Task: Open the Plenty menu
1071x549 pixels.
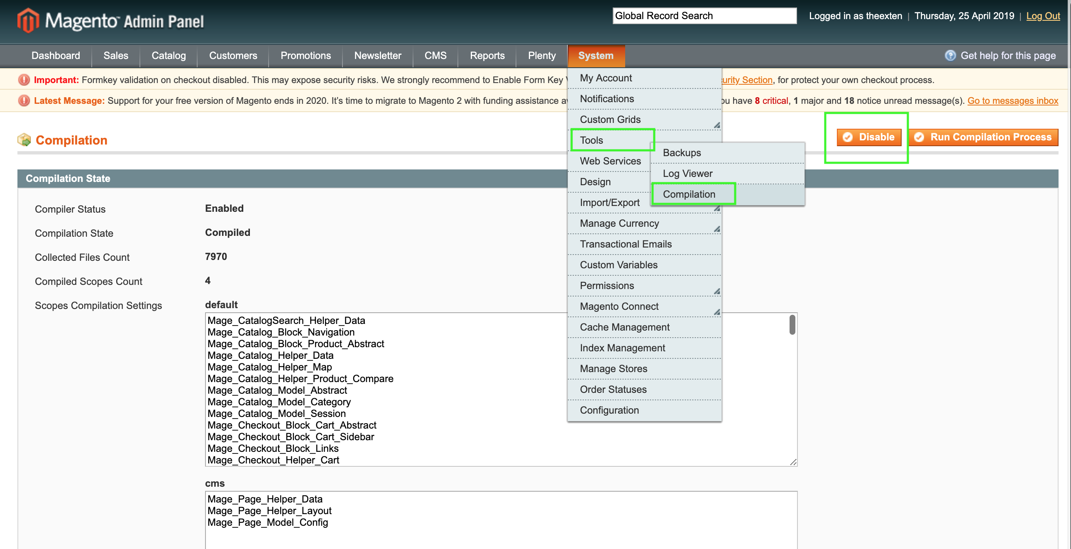Action: click(541, 55)
